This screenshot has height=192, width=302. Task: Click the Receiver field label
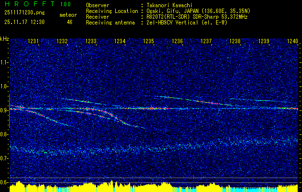point(97,17)
